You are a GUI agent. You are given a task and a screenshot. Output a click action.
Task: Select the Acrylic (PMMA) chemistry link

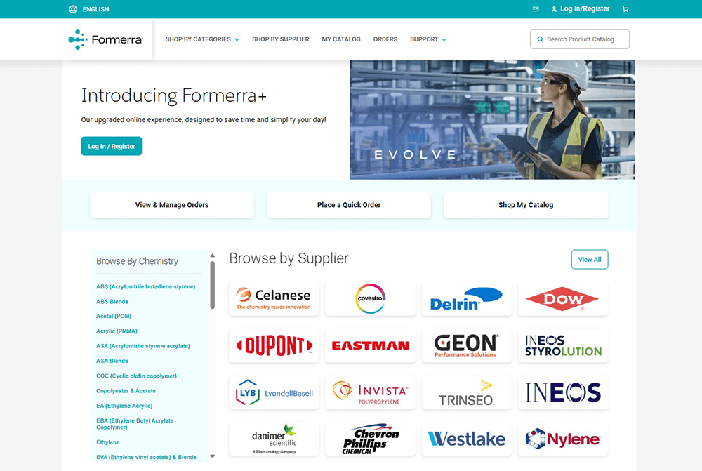(x=117, y=331)
